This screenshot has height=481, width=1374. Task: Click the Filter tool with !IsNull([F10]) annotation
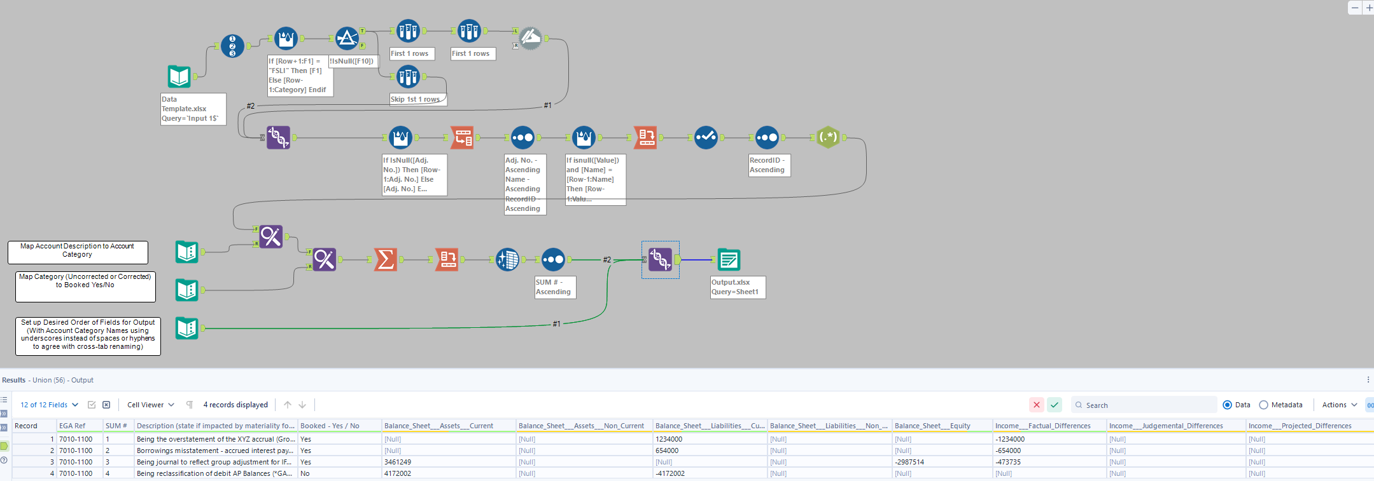tap(347, 38)
